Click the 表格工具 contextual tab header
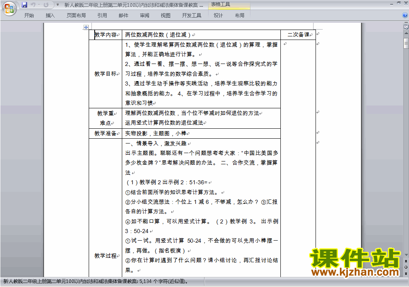Viewport: 409px width, 287px height. (220, 4)
